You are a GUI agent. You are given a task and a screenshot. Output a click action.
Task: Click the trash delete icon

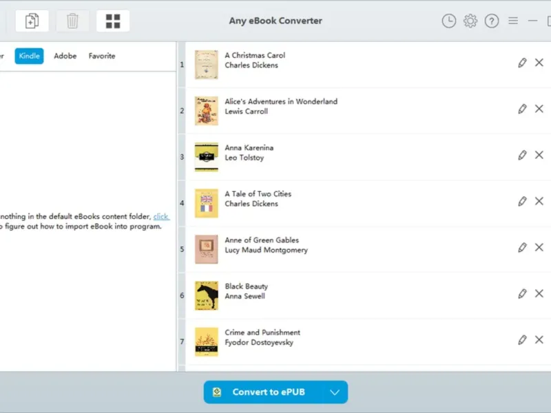pos(72,21)
